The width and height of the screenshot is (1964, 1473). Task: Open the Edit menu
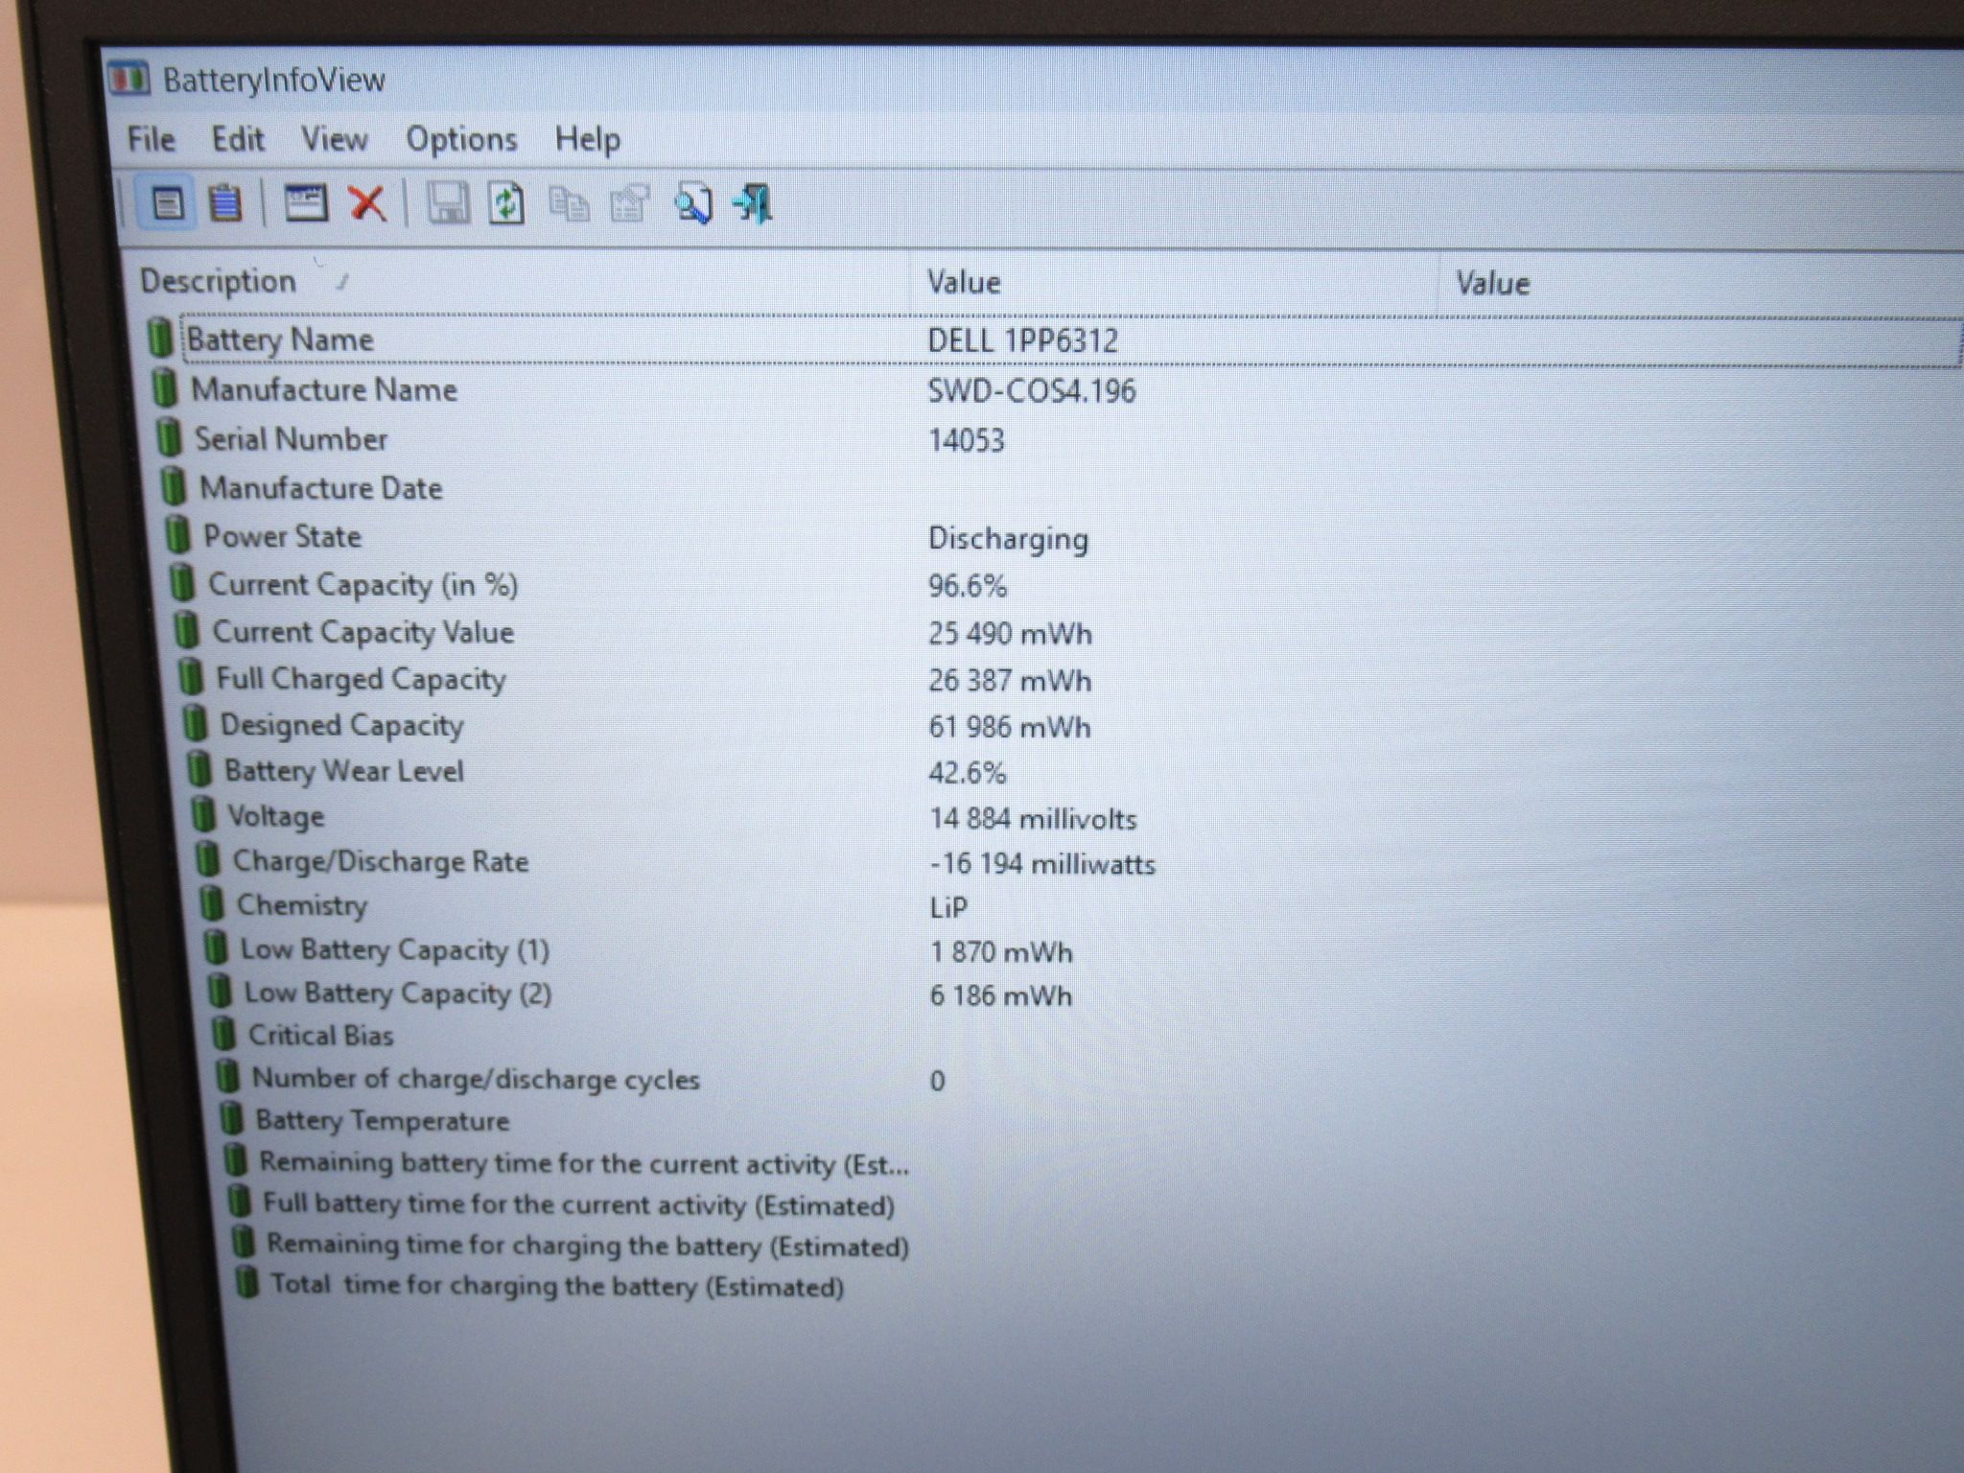pyautogui.click(x=238, y=139)
